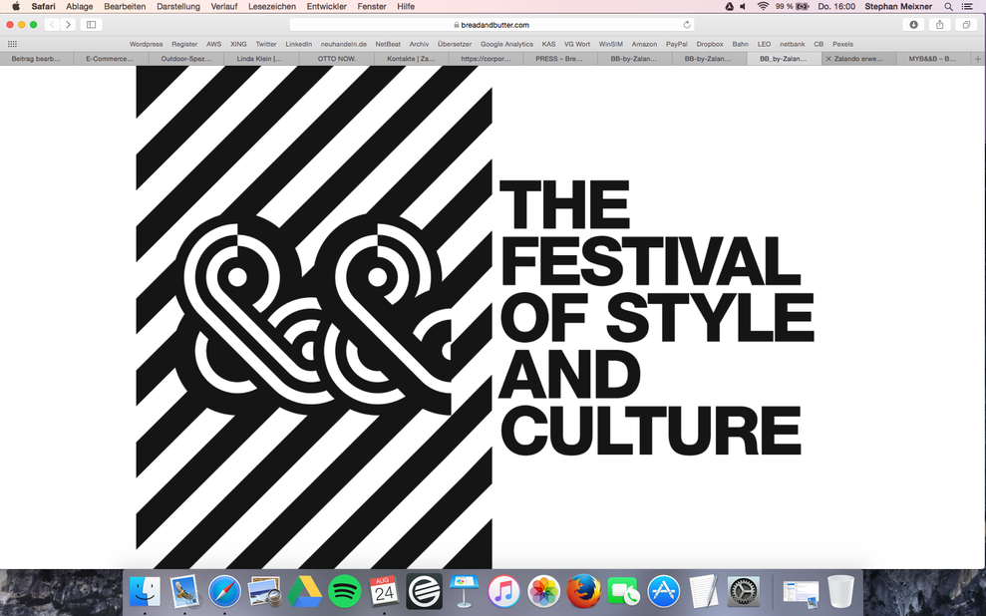Open Safari compass icon in Dock
The width and height of the screenshot is (986, 616).
(x=224, y=591)
